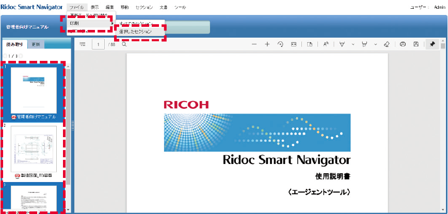This screenshot has width=448, height=214.
Task: Toggle the contents list sidebar icon
Action: tap(83, 44)
